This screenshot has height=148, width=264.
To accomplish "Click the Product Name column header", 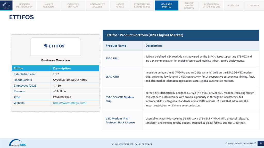I will tap(116, 46).
